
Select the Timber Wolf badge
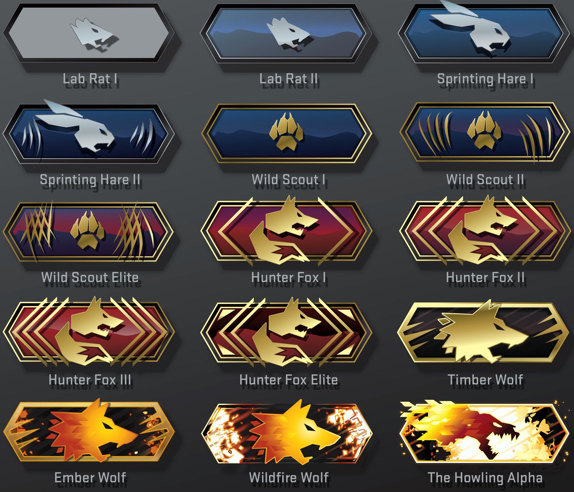pos(483,332)
